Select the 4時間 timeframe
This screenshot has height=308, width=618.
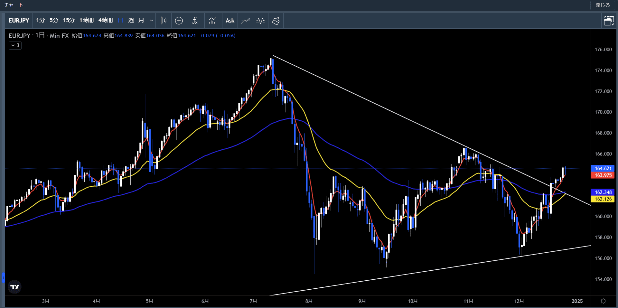pos(106,20)
